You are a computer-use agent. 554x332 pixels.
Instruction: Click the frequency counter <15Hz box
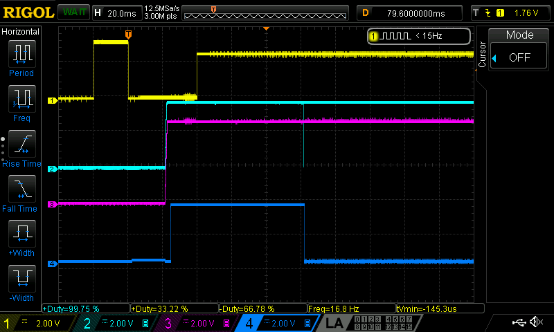click(419, 36)
